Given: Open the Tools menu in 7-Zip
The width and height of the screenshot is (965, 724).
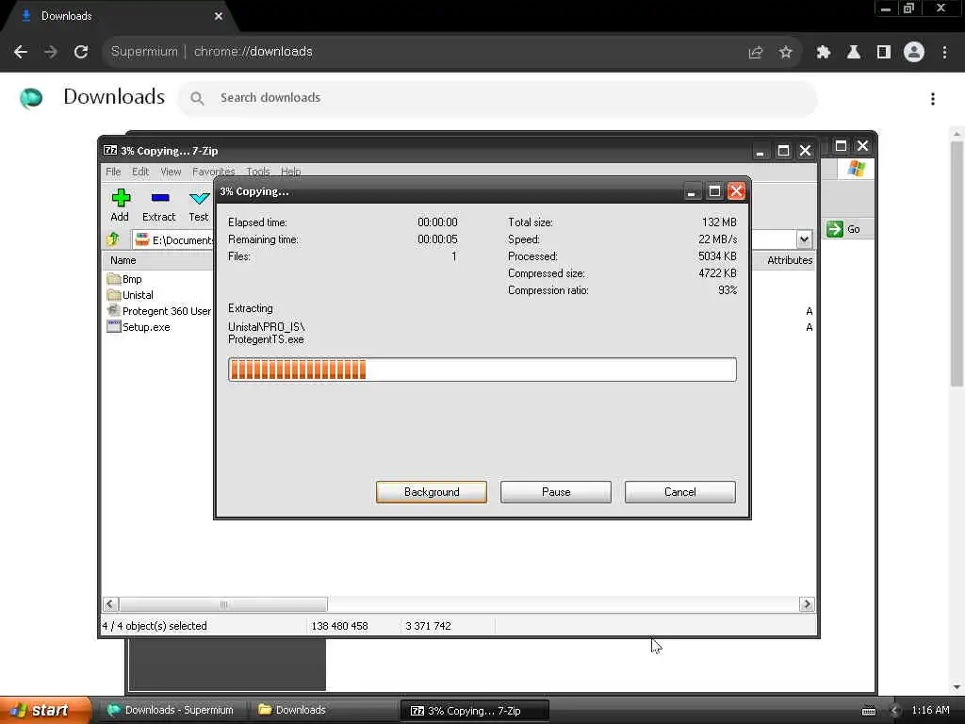Looking at the screenshot, I should [258, 172].
